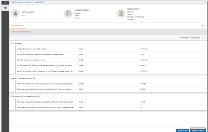Click the MTD for VAT breadcrumb link
Screen dimensions: 208x132
(17, 2)
